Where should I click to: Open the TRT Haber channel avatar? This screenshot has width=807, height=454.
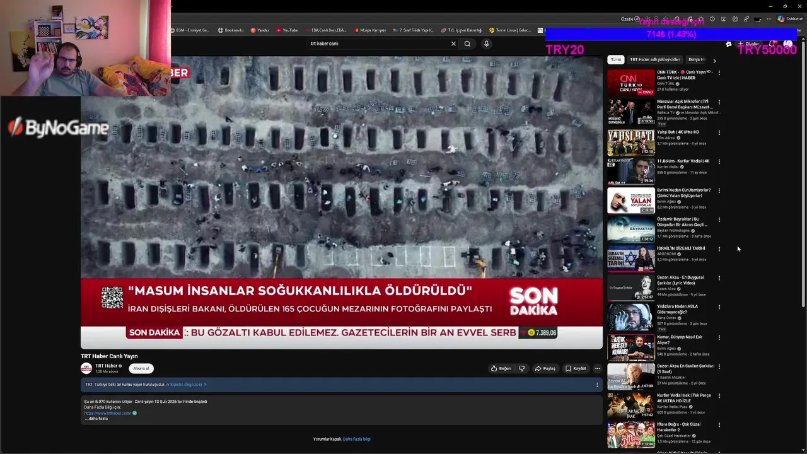86,368
